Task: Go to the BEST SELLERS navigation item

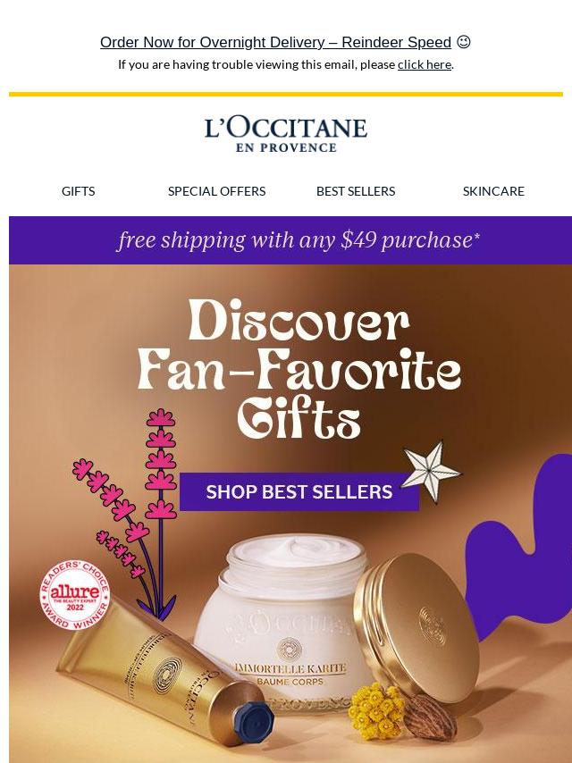Action: pyautogui.click(x=356, y=191)
